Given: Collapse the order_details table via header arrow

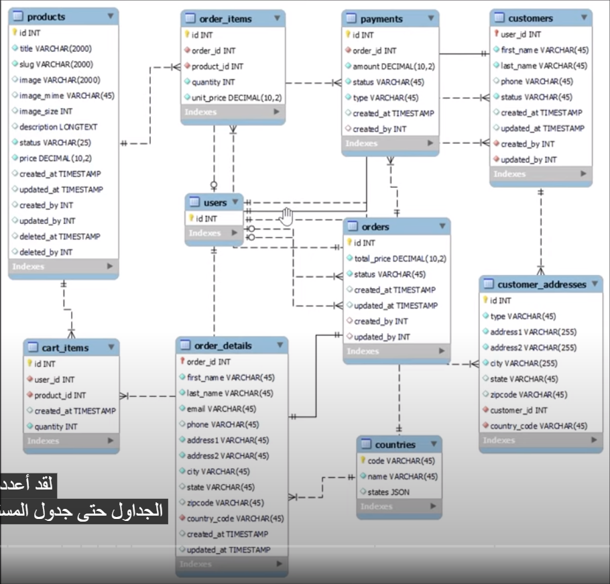Looking at the screenshot, I should (279, 346).
